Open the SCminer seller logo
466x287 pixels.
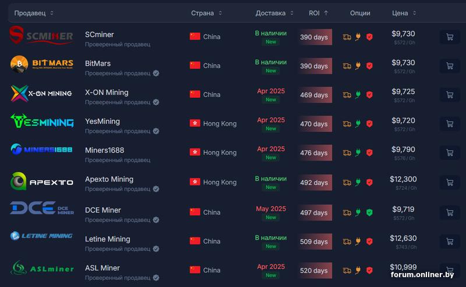(x=41, y=36)
